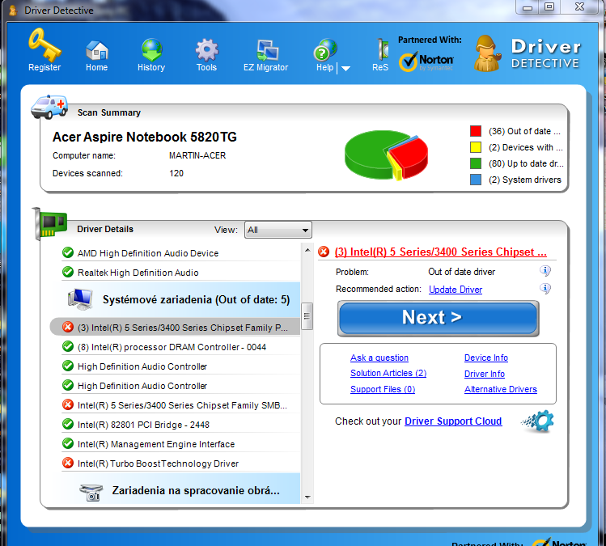Open the Device Info link
This screenshot has height=546, width=606.
(486, 358)
